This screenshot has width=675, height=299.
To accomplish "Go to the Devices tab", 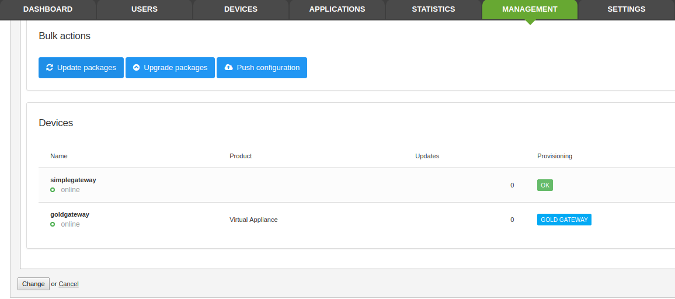I will tap(241, 9).
